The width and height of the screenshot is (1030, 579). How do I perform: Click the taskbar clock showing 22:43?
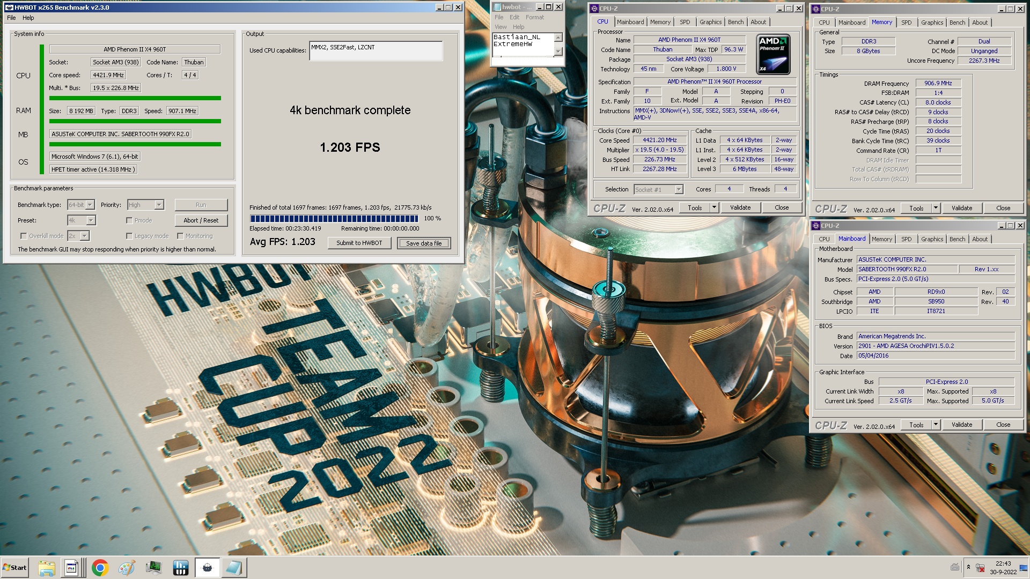pos(1003,568)
